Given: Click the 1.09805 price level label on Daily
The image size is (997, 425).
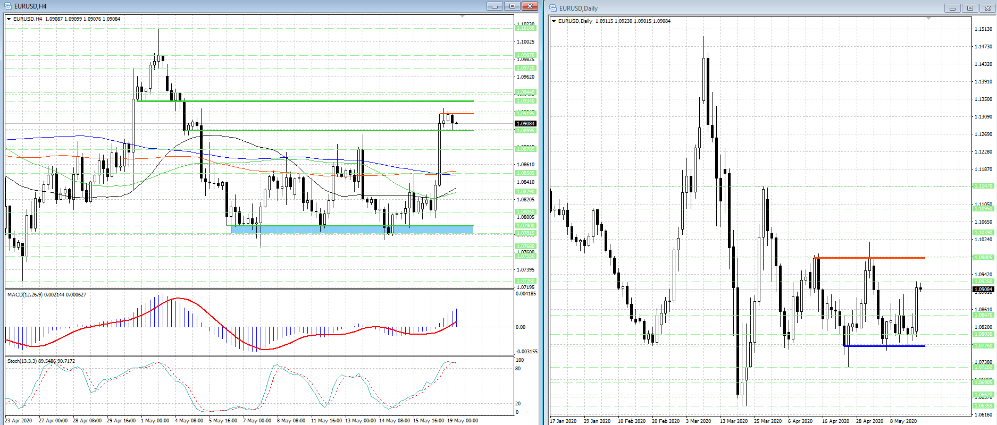Looking at the screenshot, I should [983, 258].
